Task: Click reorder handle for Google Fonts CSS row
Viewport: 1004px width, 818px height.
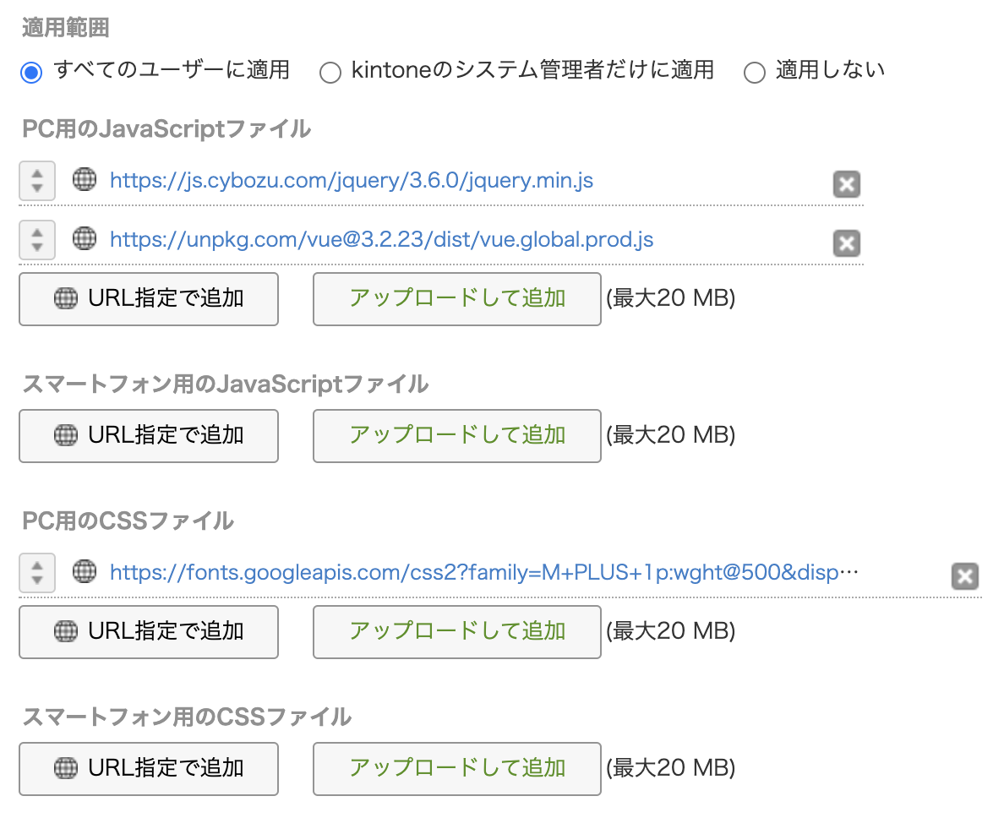Action: [37, 573]
